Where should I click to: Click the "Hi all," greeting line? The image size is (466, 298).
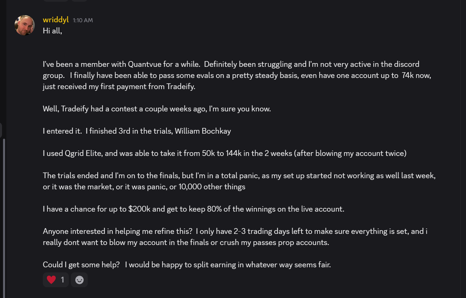(x=52, y=31)
